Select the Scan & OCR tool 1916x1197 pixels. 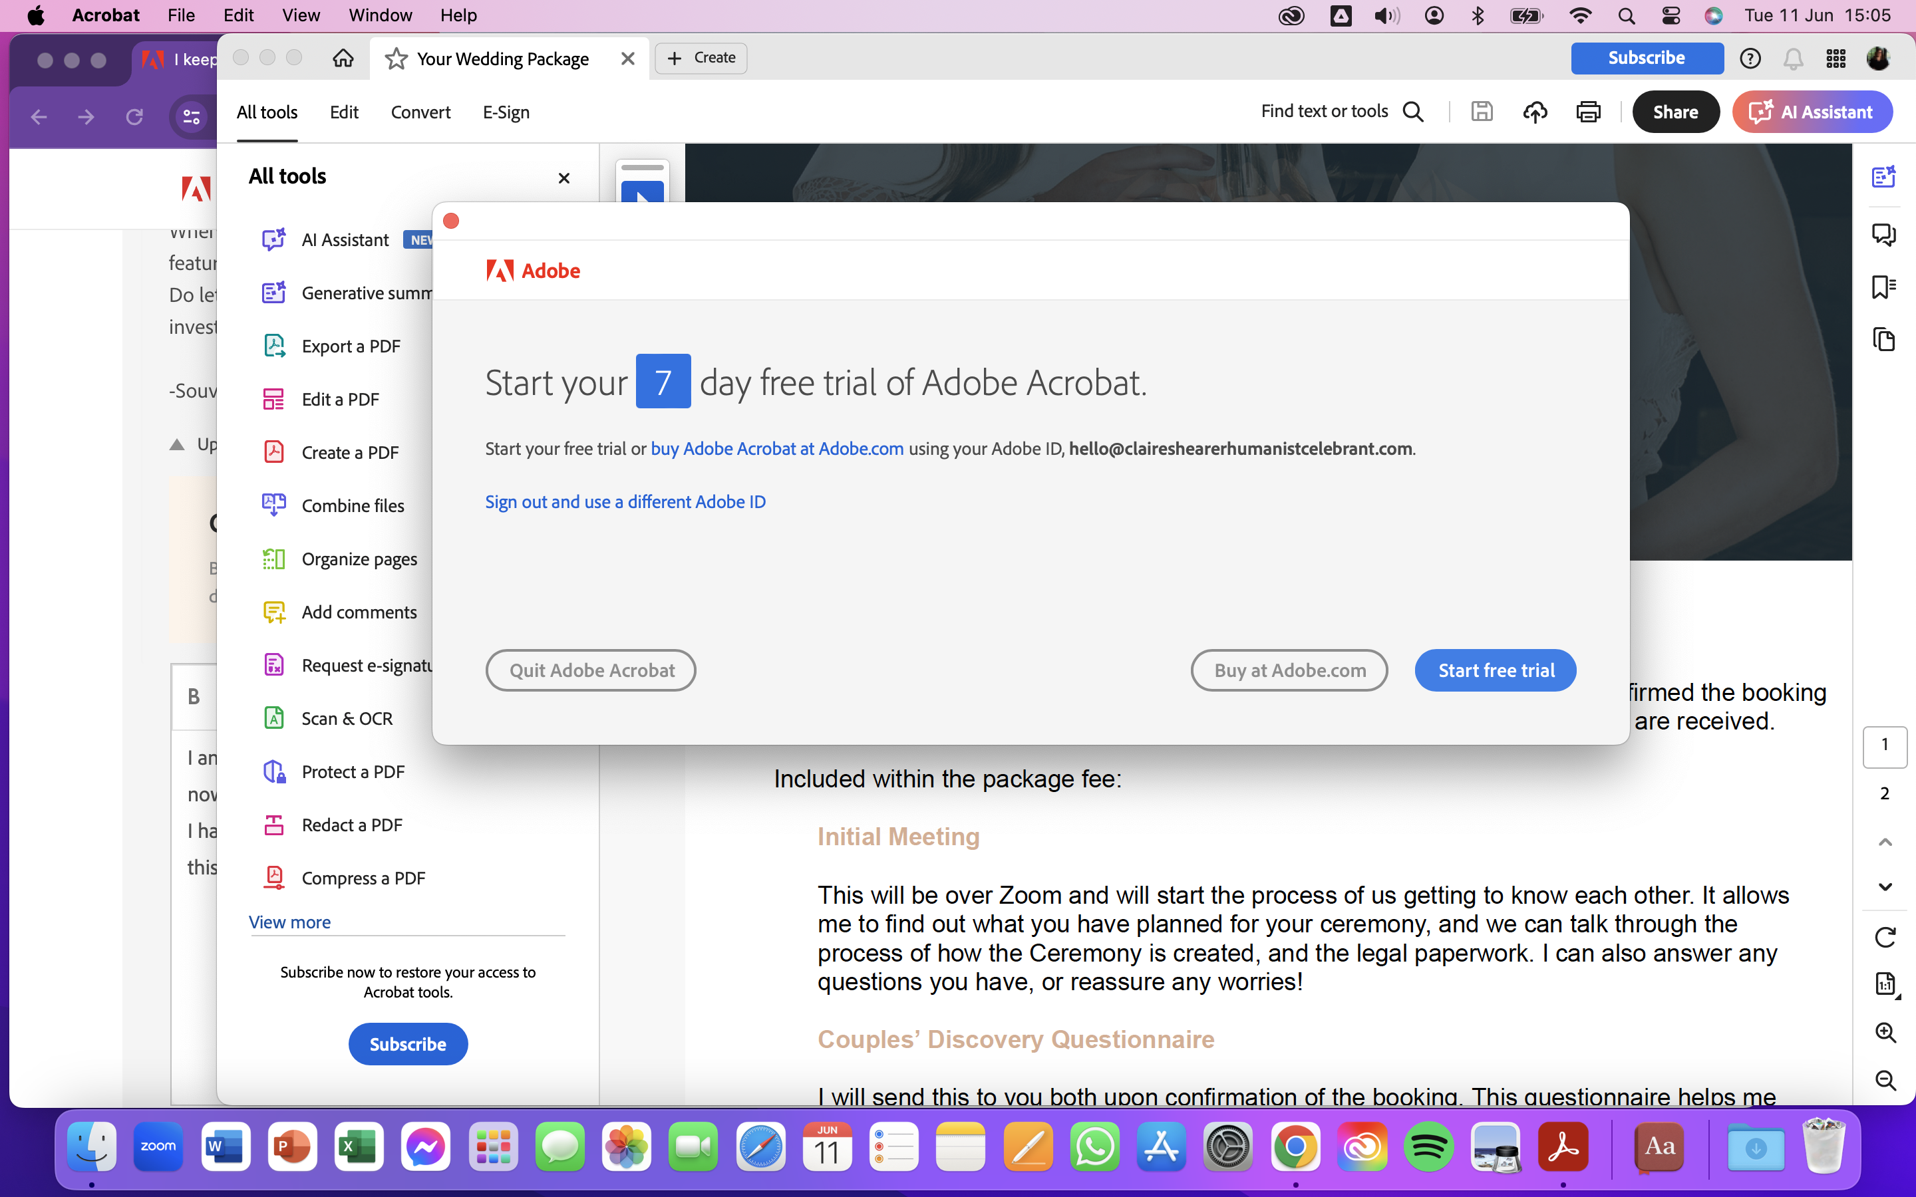(347, 718)
